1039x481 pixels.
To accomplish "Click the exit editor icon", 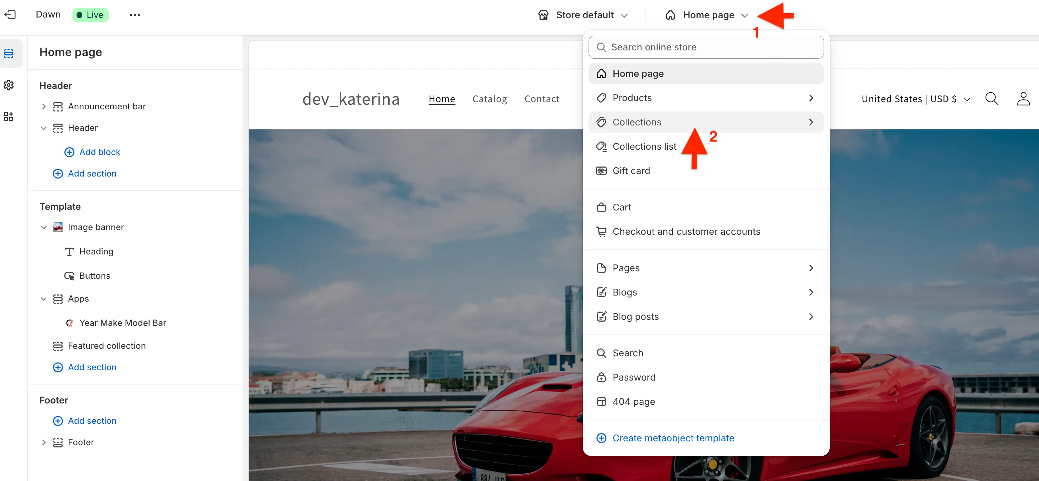I will tap(10, 15).
